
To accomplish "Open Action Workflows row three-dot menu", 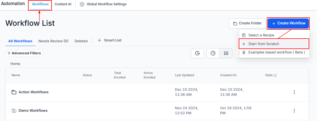I will 294,92.
